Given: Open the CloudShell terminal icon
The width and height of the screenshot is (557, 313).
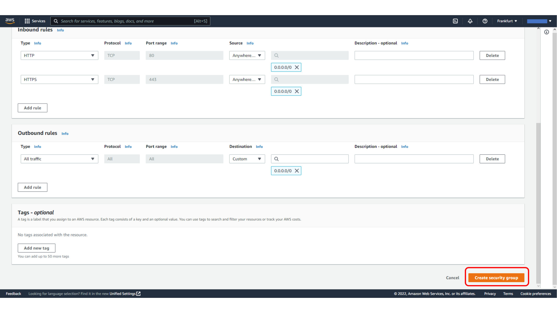Looking at the screenshot, I should point(455,21).
